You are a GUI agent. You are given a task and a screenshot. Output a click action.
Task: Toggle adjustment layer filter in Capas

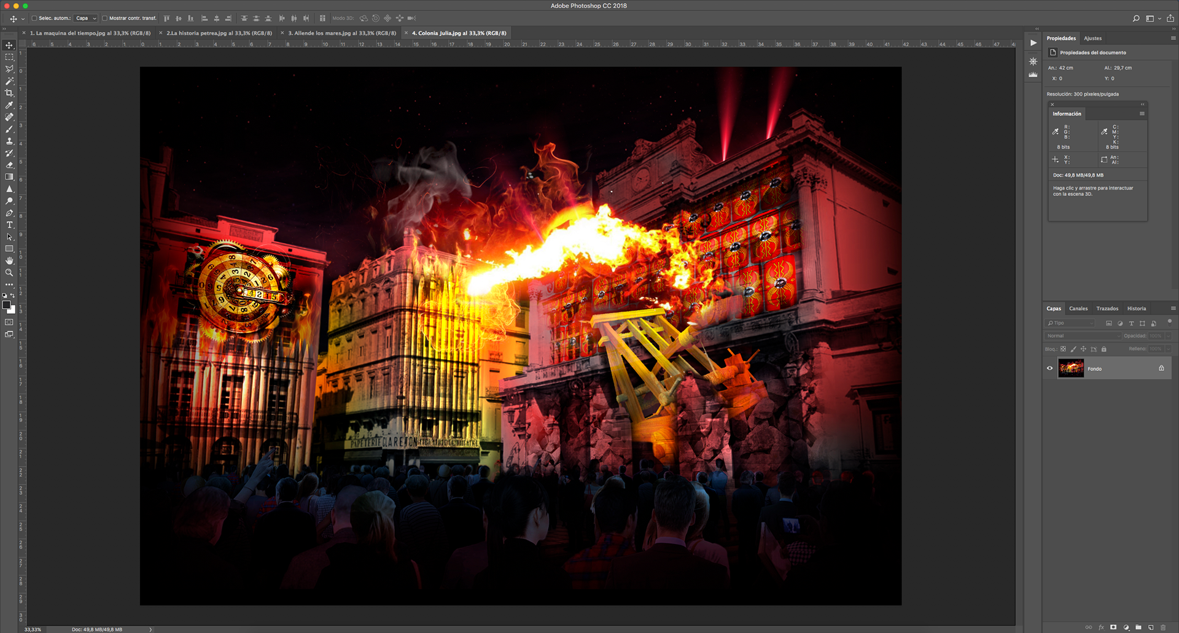[1120, 324]
